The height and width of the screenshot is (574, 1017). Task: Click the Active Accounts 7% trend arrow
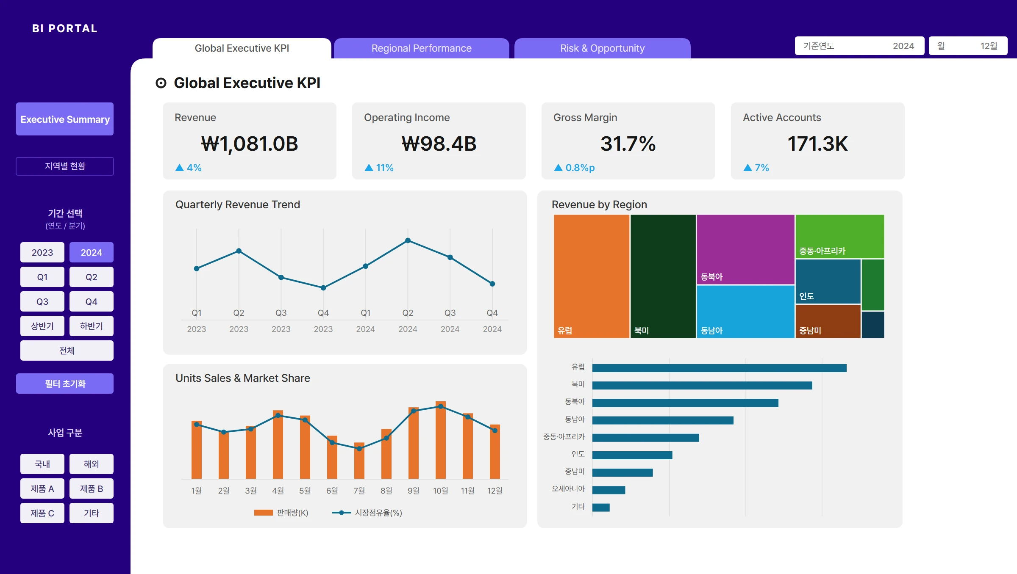[x=748, y=168]
